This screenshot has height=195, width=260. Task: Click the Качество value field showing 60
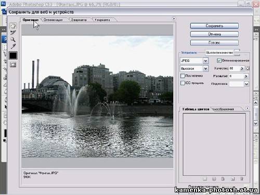(235, 69)
